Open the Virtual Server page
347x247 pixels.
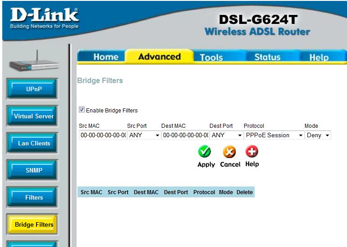tap(32, 116)
